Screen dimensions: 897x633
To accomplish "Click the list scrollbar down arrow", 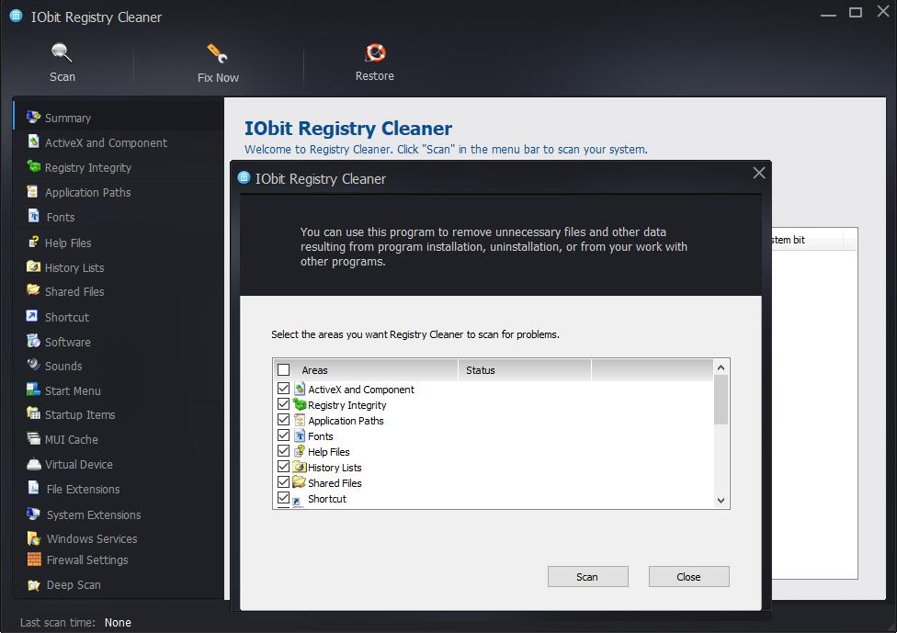I will click(x=721, y=501).
